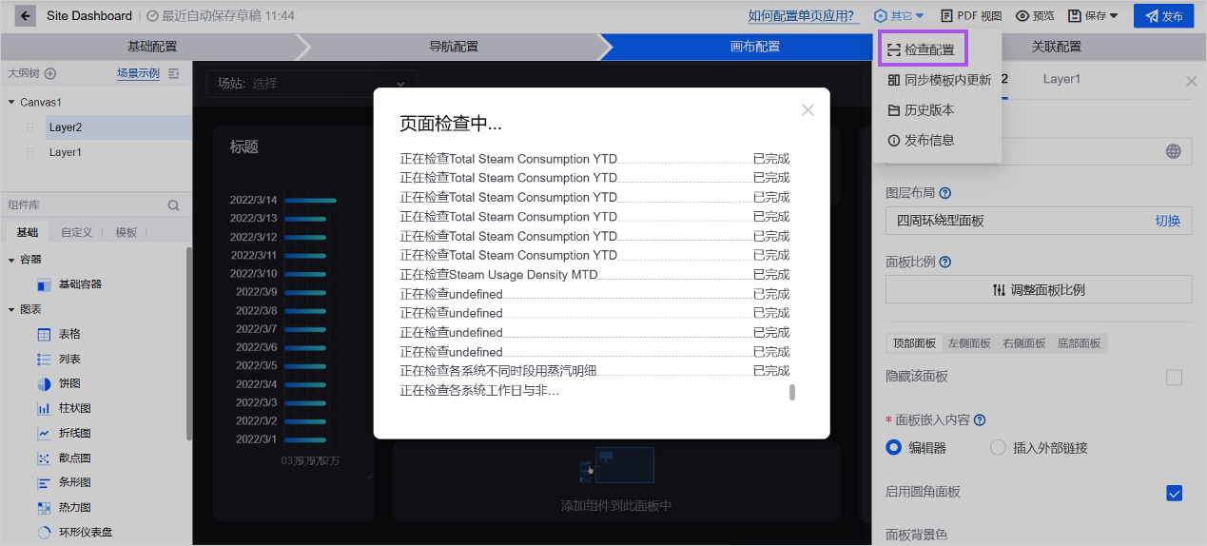Collapse the Canvas1 tree node
The image size is (1207, 546).
click(11, 103)
